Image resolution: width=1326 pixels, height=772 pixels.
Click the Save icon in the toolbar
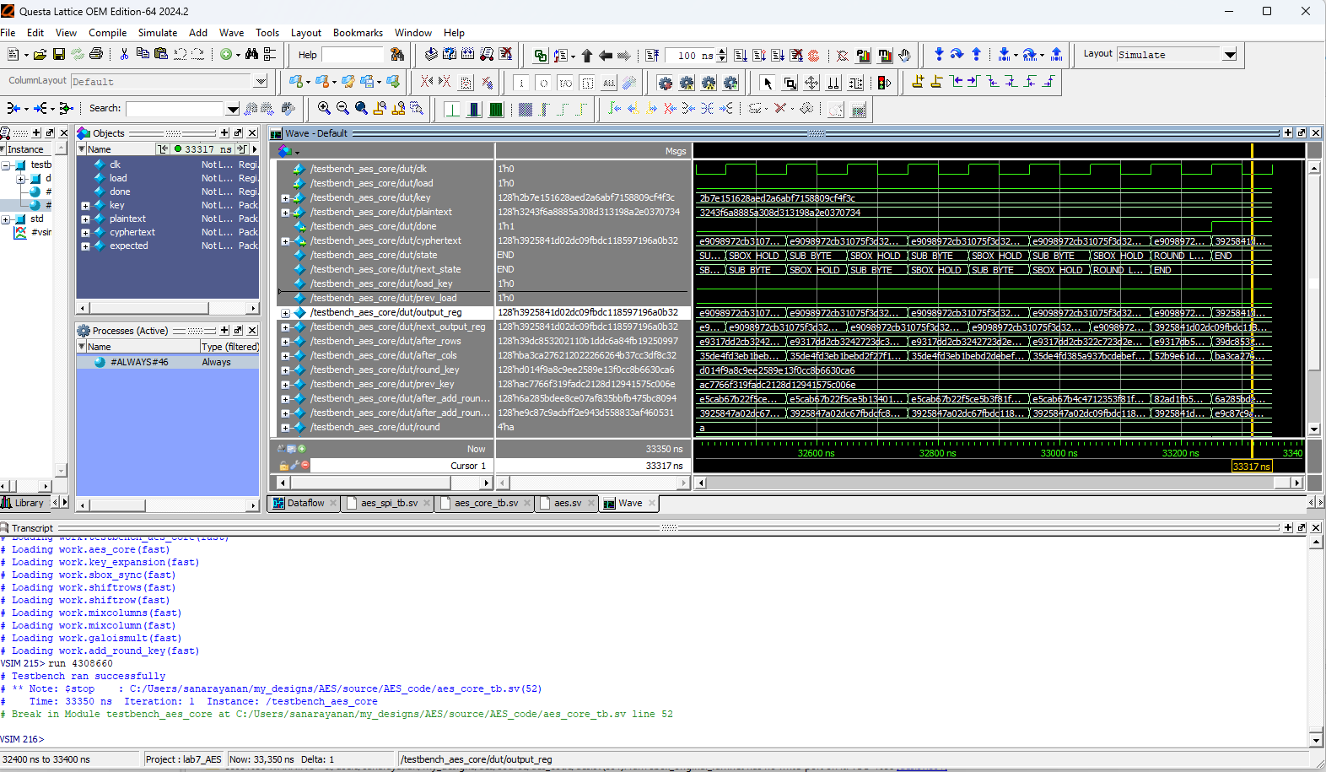pos(59,55)
